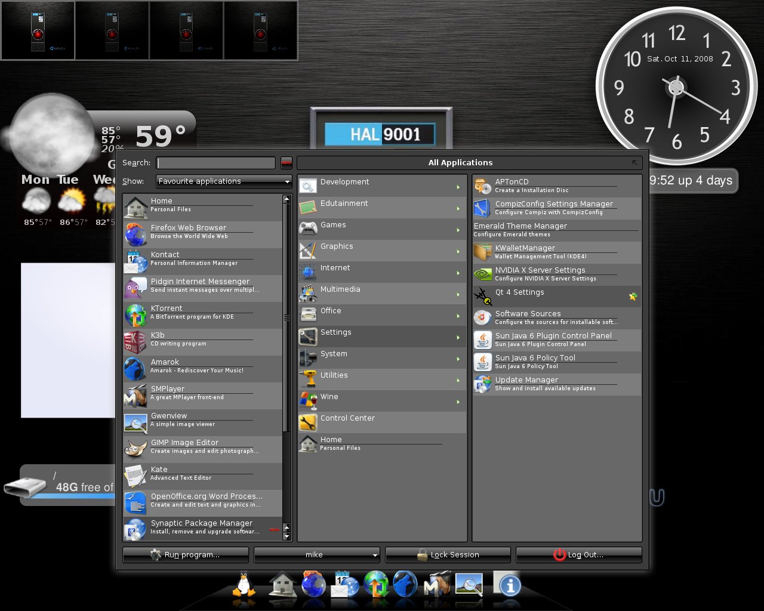
Task: Click Lock Session button
Action: tap(448, 555)
